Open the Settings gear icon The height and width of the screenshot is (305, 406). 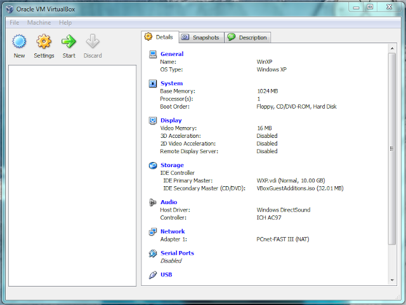44,41
